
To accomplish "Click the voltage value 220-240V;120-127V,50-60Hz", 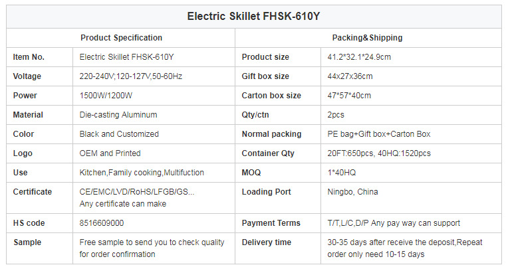I will (x=131, y=76).
